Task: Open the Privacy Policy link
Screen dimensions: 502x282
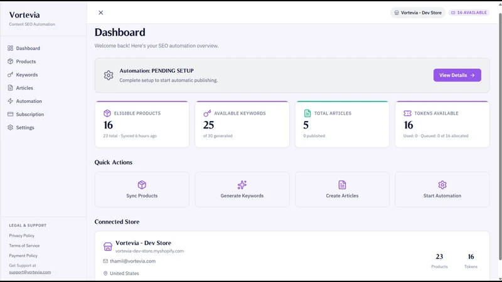Action: coord(22,236)
